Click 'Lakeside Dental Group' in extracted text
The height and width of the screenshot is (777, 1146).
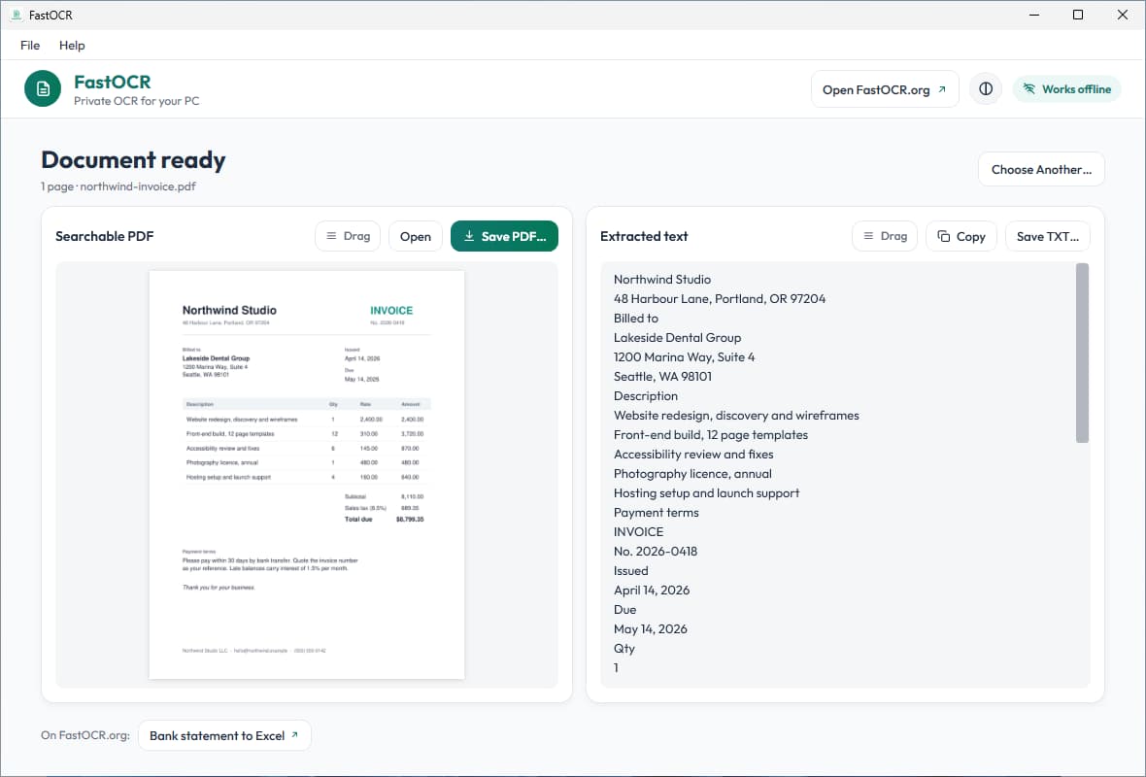(x=678, y=338)
